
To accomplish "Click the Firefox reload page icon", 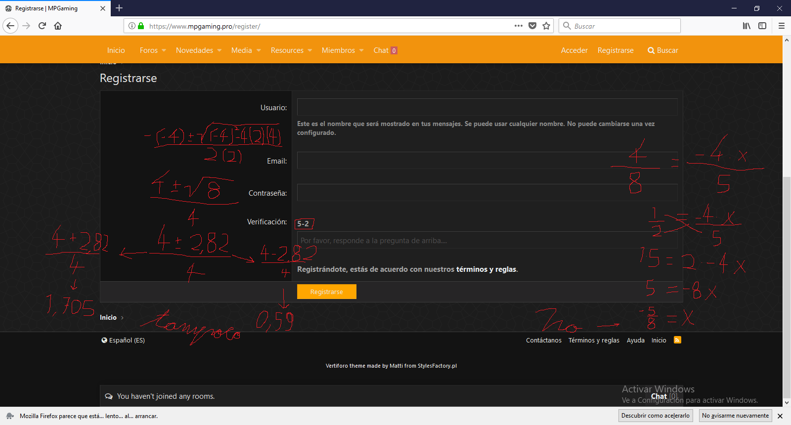I will click(x=42, y=26).
